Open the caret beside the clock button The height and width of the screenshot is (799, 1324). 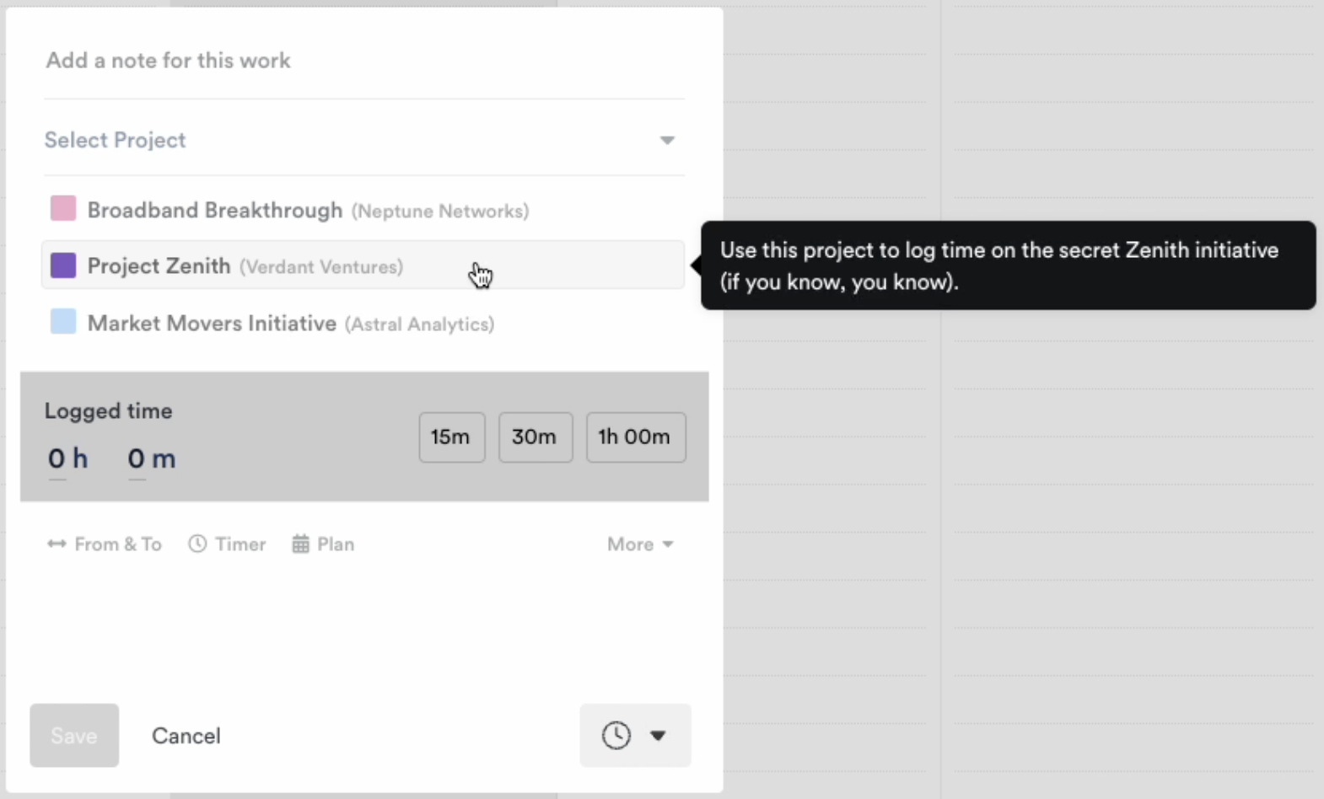click(x=658, y=736)
